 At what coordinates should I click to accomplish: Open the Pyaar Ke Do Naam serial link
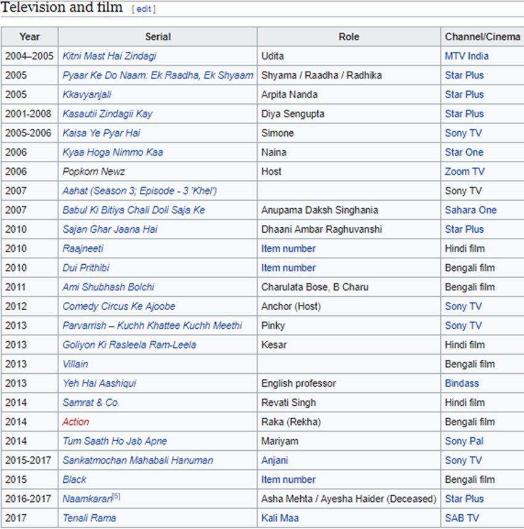[158, 75]
